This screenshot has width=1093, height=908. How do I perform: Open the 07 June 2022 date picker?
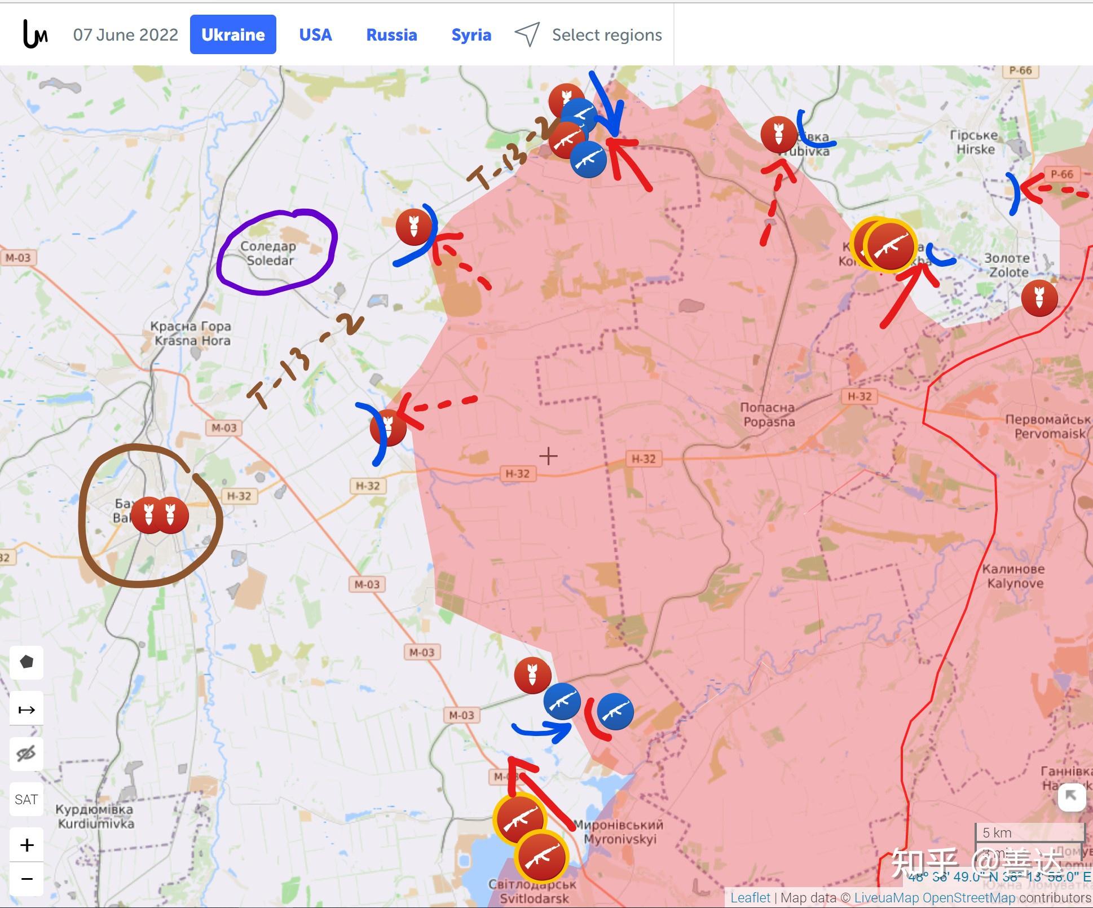click(x=125, y=35)
